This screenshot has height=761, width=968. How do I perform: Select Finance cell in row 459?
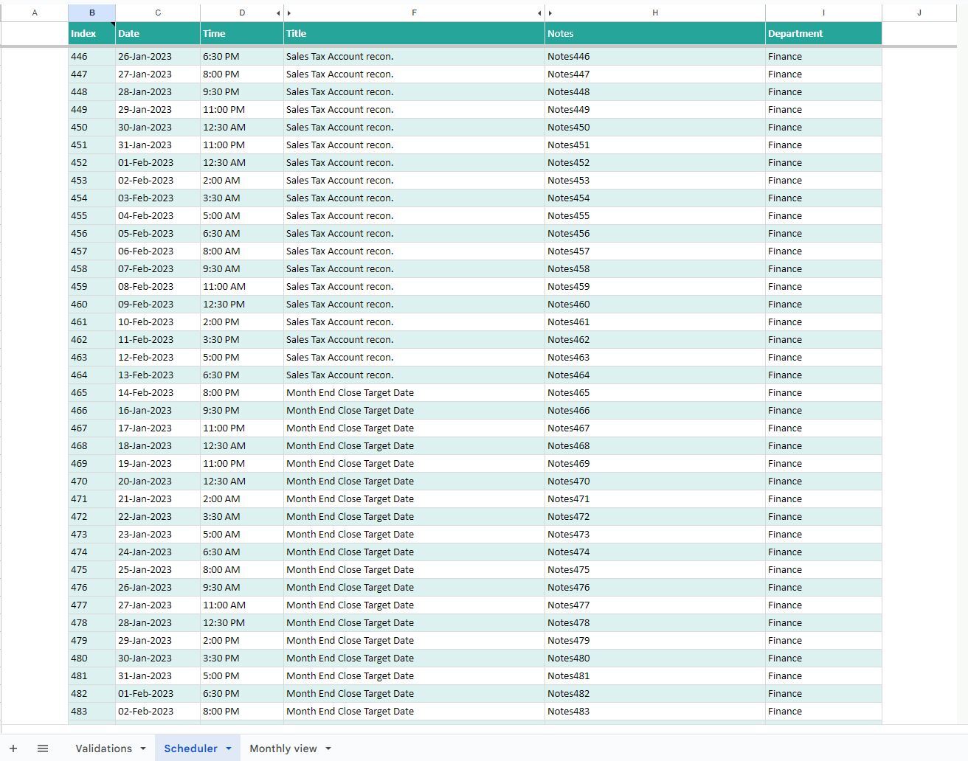(823, 287)
